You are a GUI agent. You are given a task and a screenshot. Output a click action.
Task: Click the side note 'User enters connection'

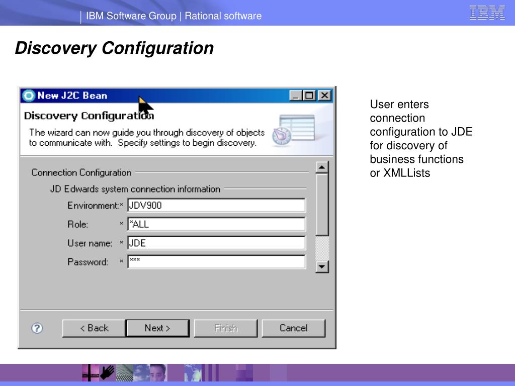coord(421,139)
